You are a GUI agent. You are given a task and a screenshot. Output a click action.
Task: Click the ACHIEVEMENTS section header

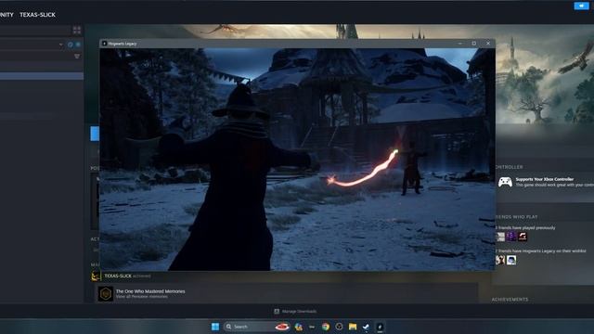[x=510, y=300]
